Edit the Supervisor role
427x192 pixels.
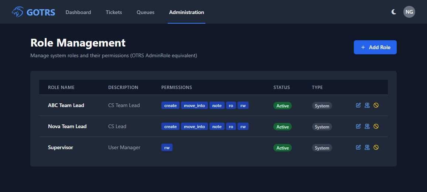click(358, 147)
